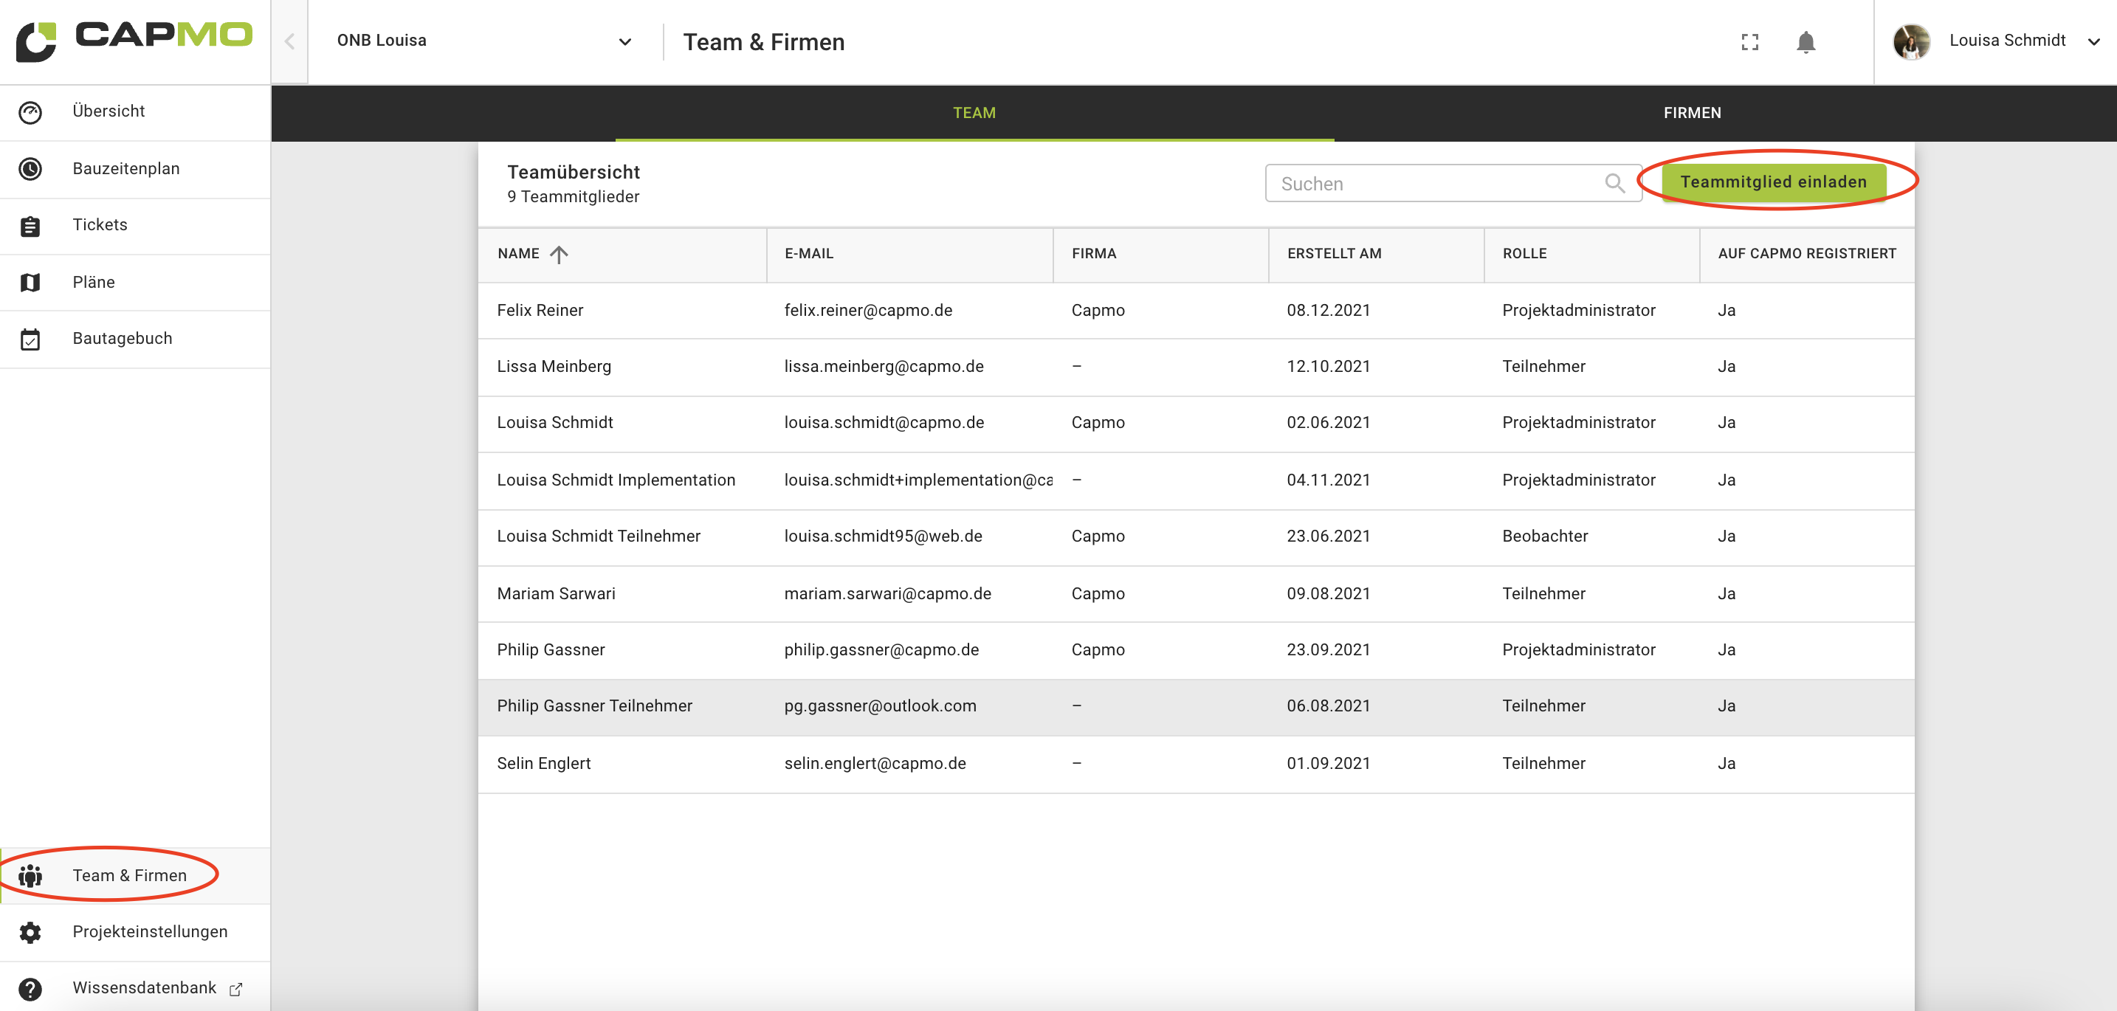Open Louisa Schmidt user menu arrow
The image size is (2117, 1011).
pos(2093,41)
